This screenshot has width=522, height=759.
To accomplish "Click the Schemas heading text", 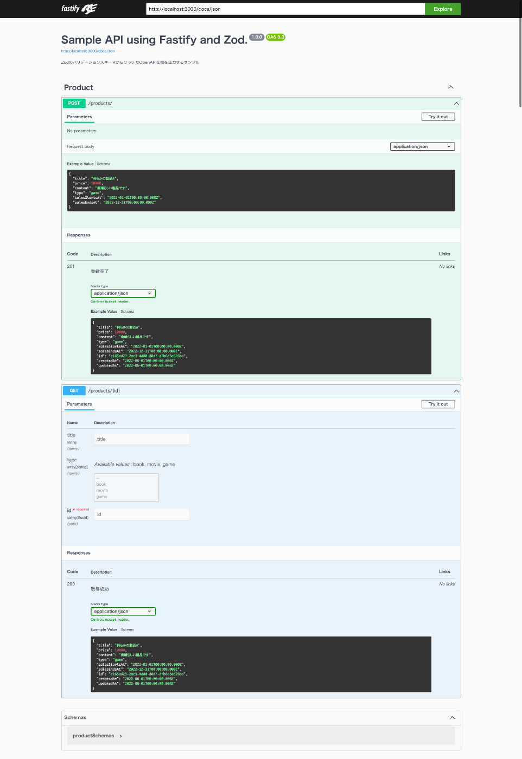I will pos(75,718).
